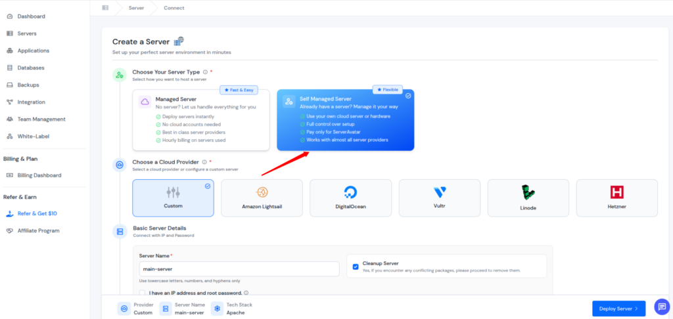Click the Custom sliders icon

(x=173, y=192)
